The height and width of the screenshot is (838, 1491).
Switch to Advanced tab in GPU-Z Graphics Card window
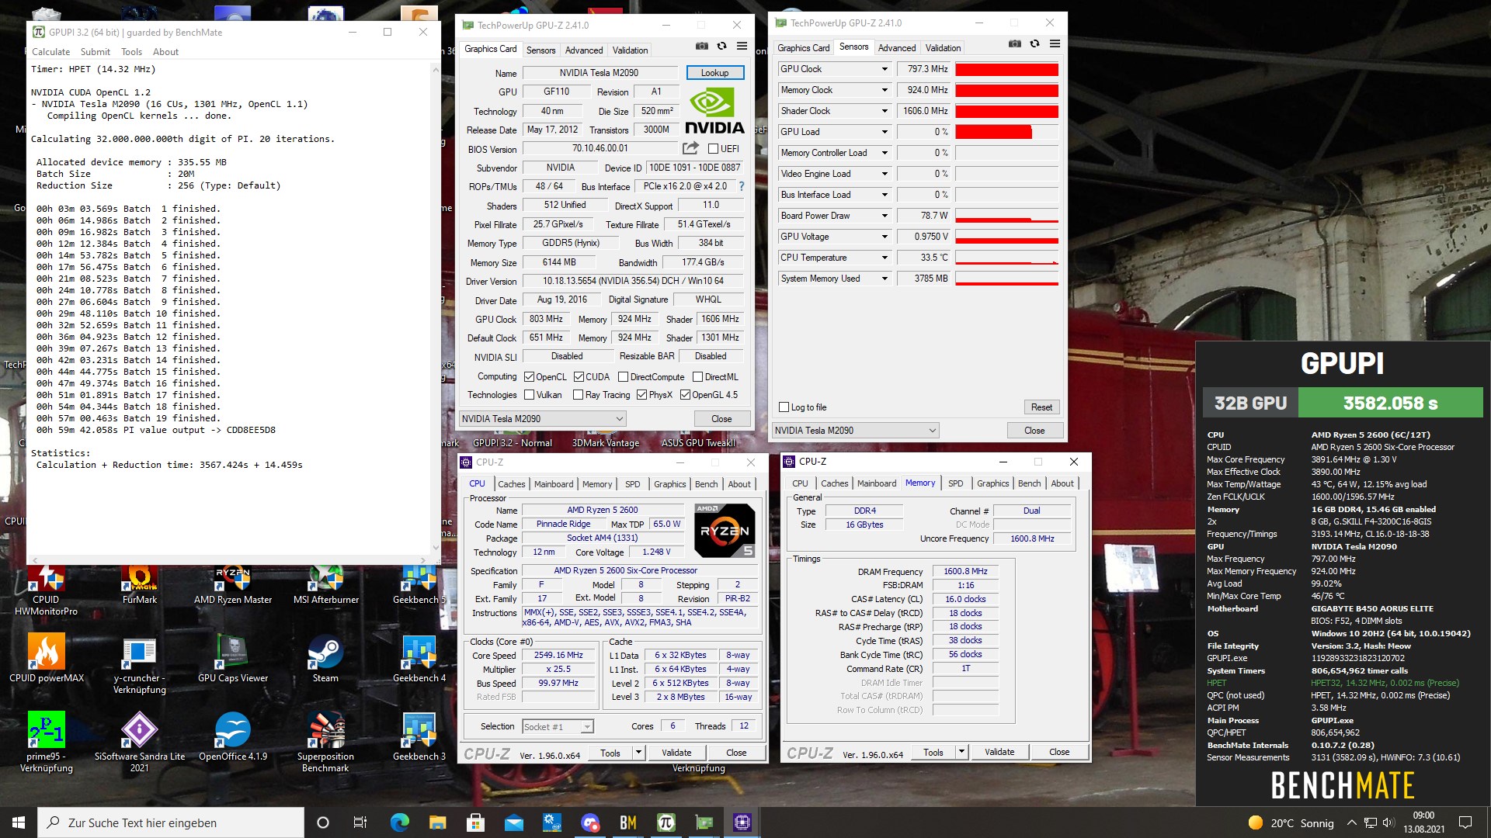(584, 50)
